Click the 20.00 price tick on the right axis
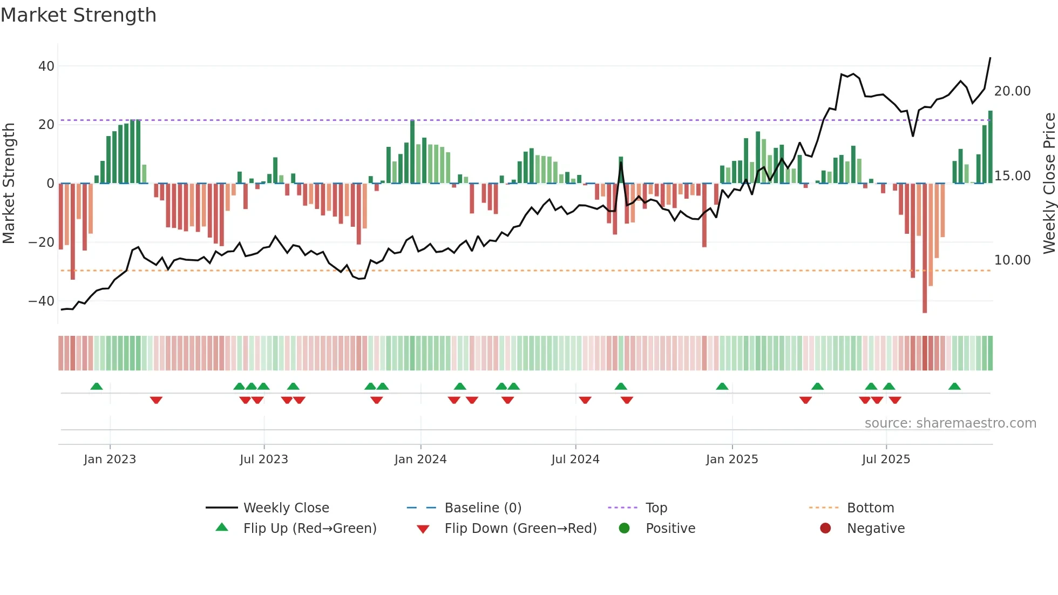Image resolution: width=1058 pixels, height=595 pixels. (x=1013, y=91)
